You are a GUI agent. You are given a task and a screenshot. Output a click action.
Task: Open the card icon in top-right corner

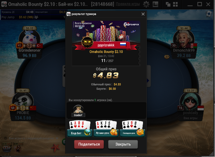(x=209, y=14)
